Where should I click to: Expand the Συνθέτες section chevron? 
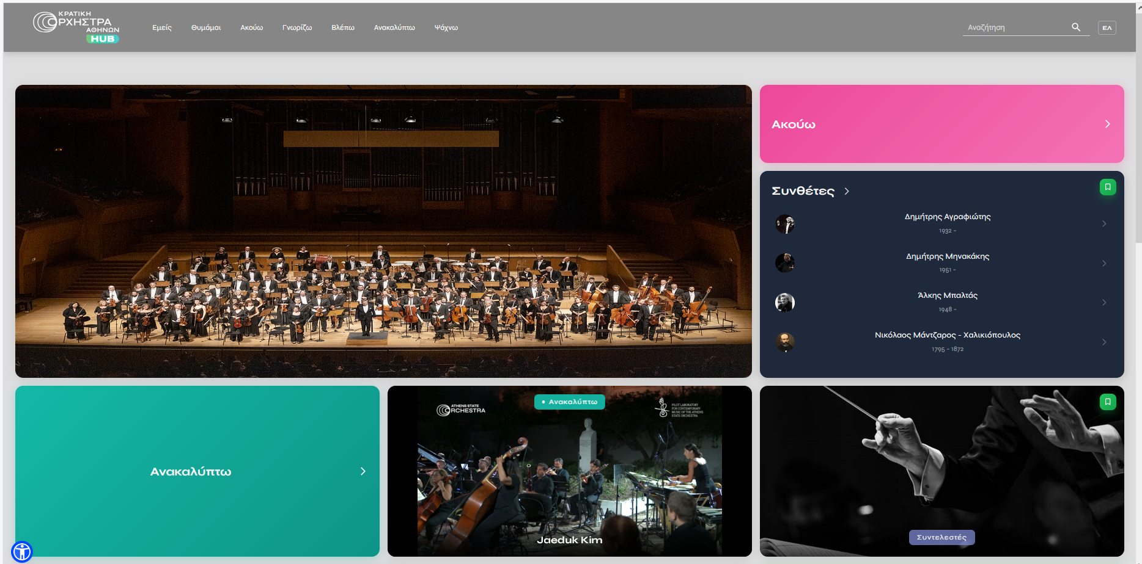pyautogui.click(x=847, y=191)
